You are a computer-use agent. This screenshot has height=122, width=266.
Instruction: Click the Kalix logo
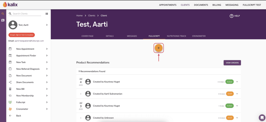coord(10,5)
